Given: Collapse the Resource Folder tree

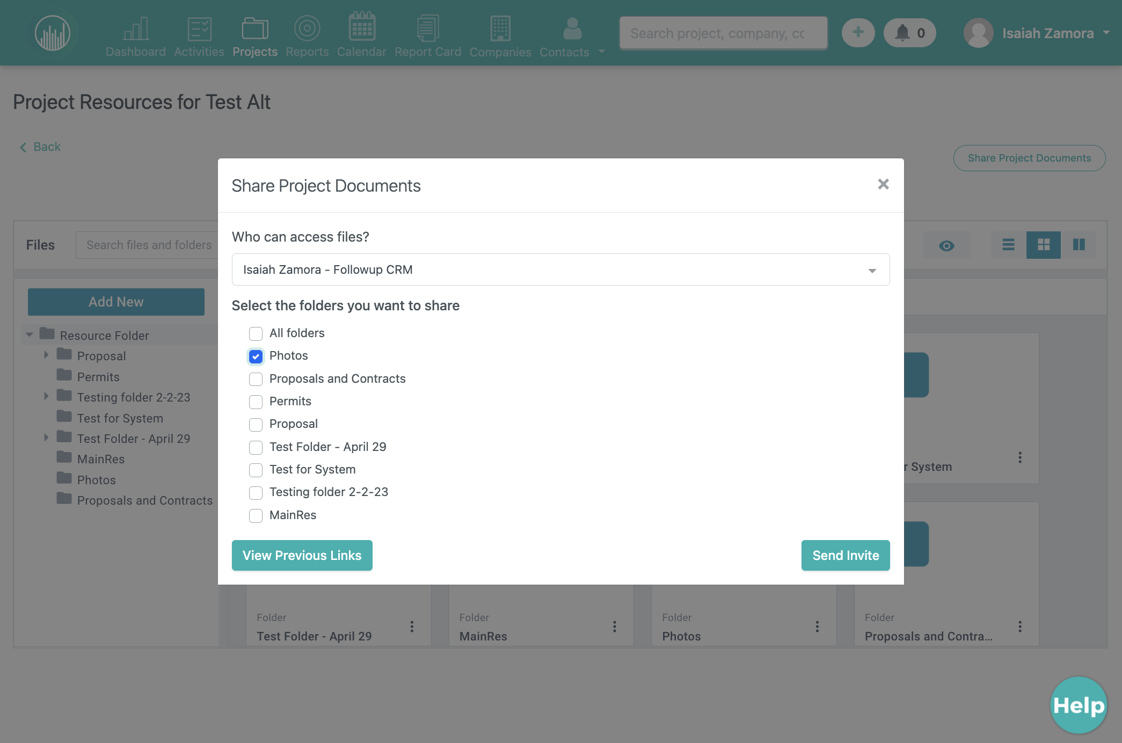Looking at the screenshot, I should tap(30, 335).
